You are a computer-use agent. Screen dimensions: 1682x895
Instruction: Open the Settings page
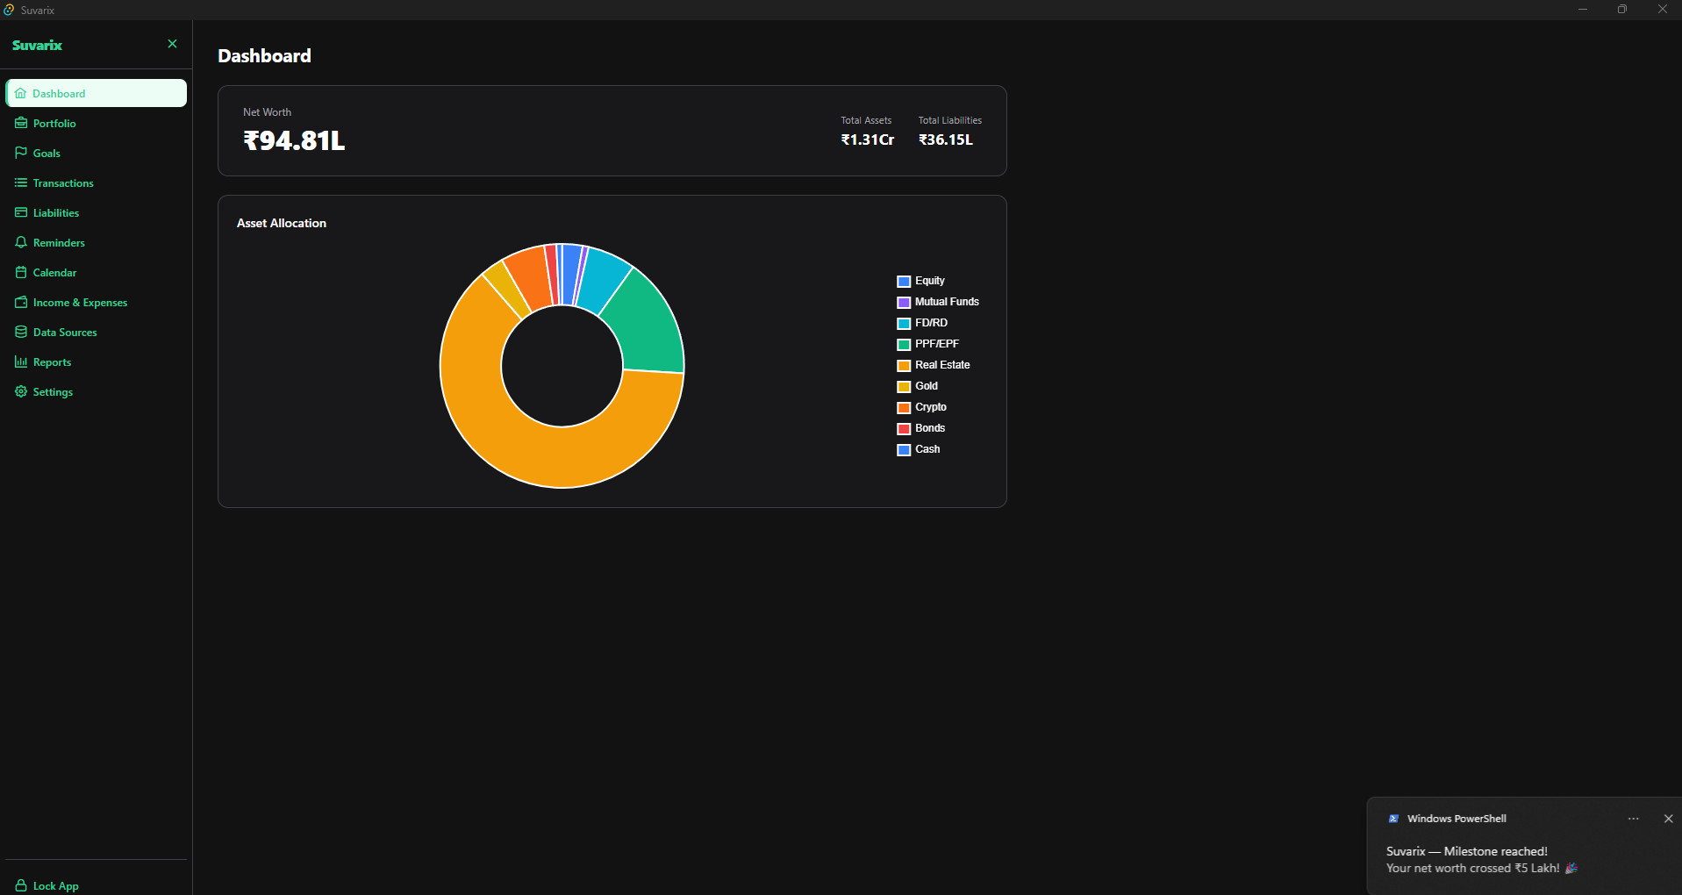[x=97, y=391]
